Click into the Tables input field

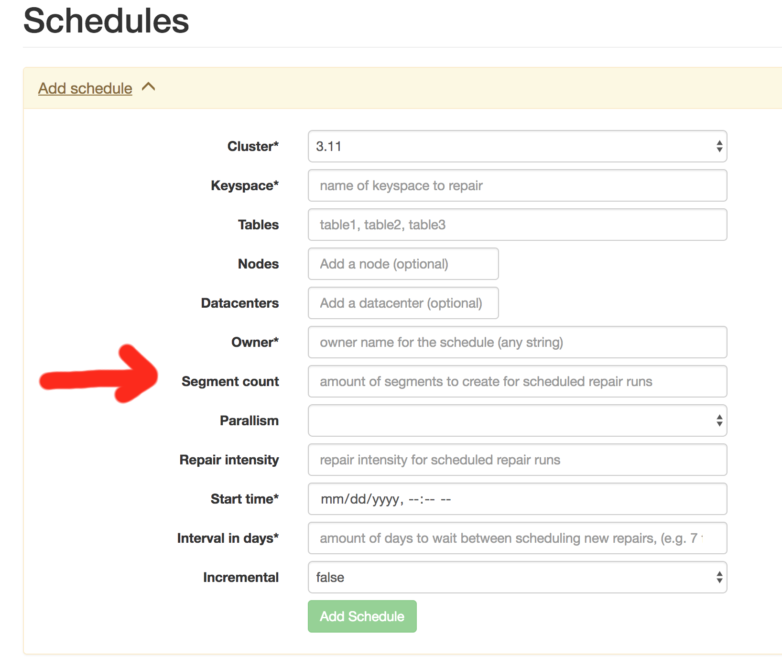click(x=517, y=225)
